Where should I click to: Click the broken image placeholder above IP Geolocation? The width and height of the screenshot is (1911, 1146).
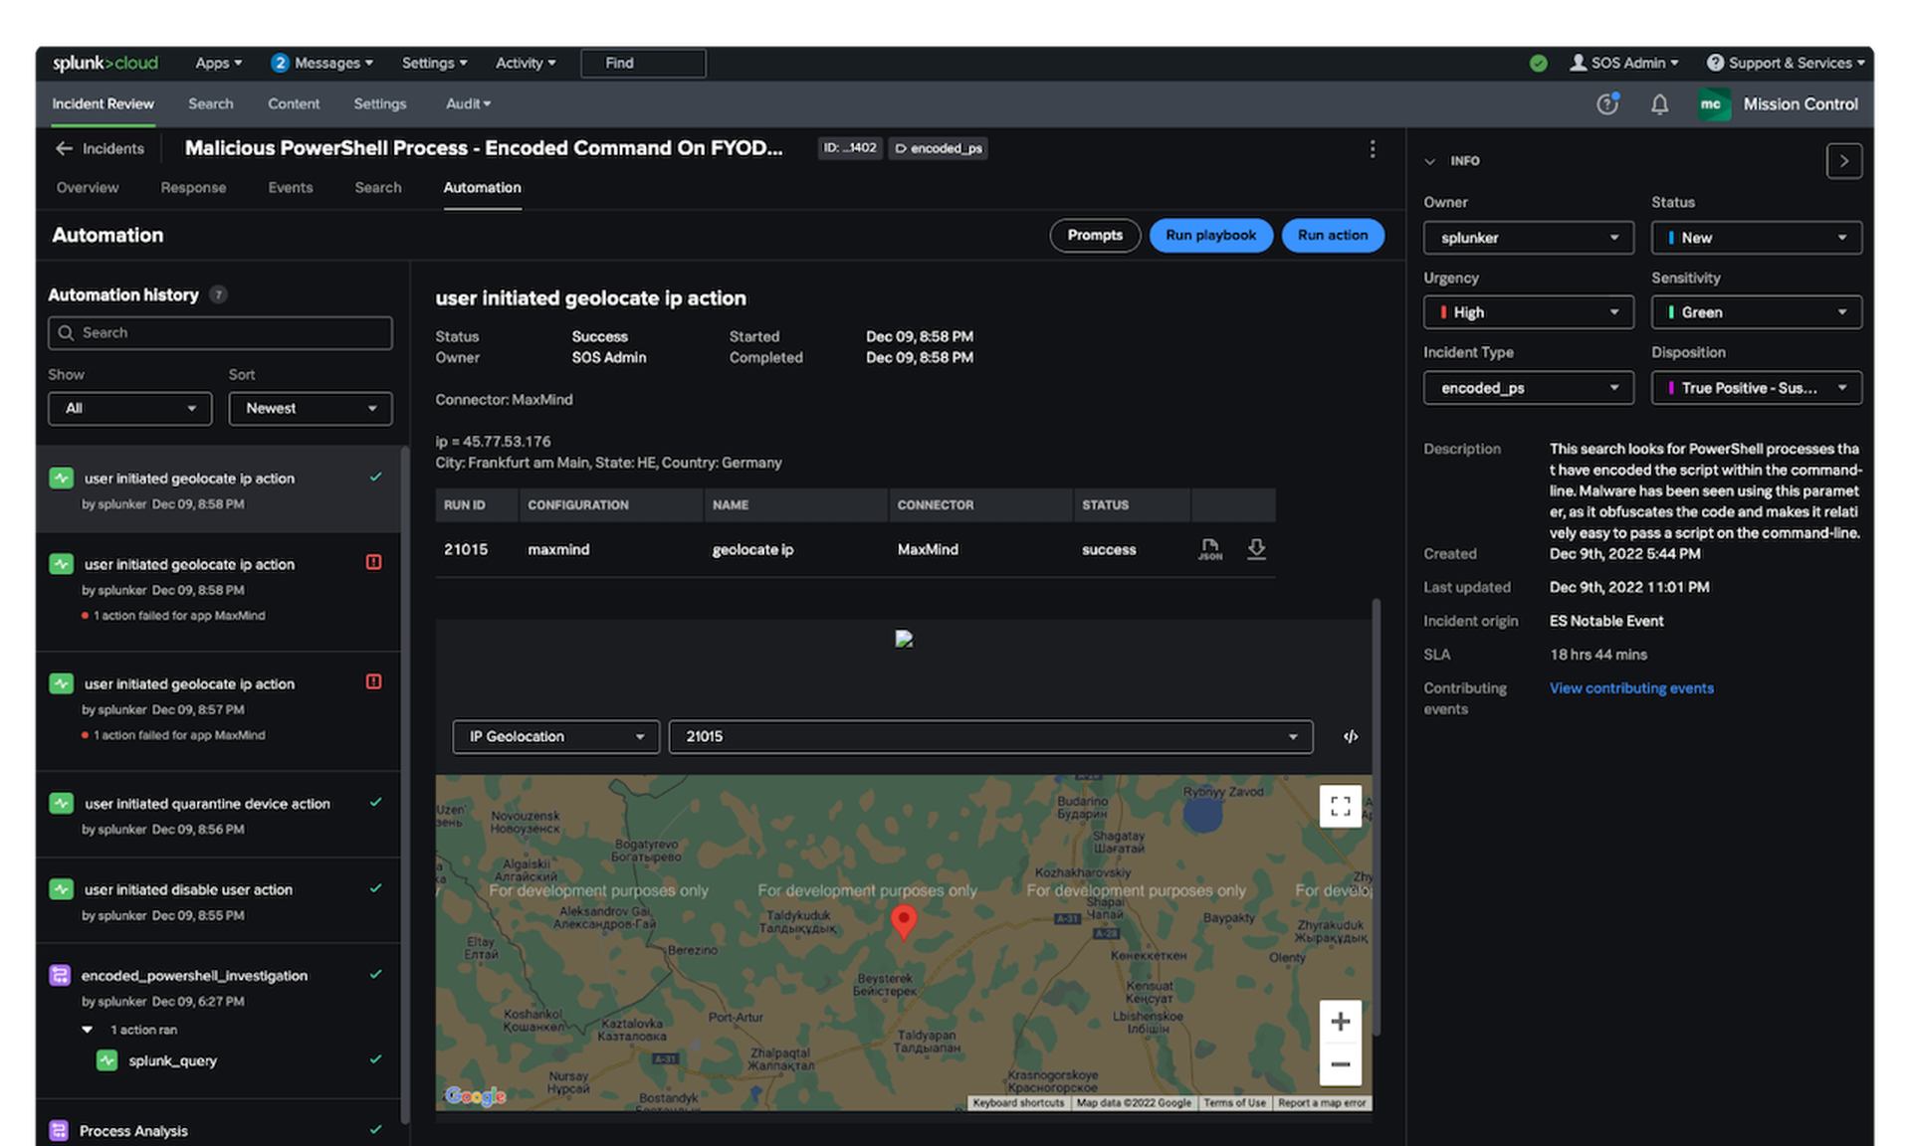(904, 639)
